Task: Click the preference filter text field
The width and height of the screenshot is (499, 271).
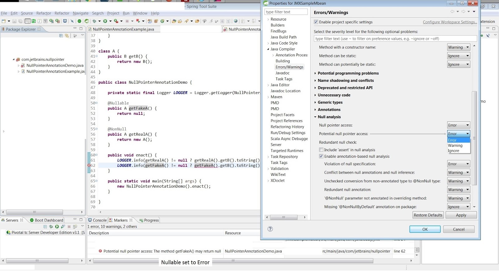Action: [395, 39]
